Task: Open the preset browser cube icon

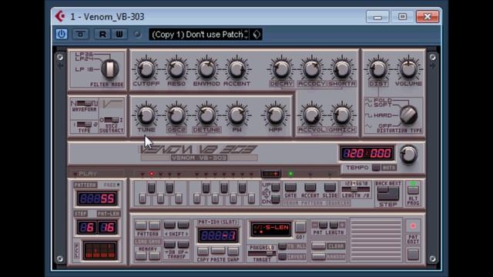Action: (x=257, y=34)
